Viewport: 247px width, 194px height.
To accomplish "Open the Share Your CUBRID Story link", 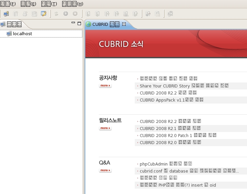I will [x=184, y=86].
